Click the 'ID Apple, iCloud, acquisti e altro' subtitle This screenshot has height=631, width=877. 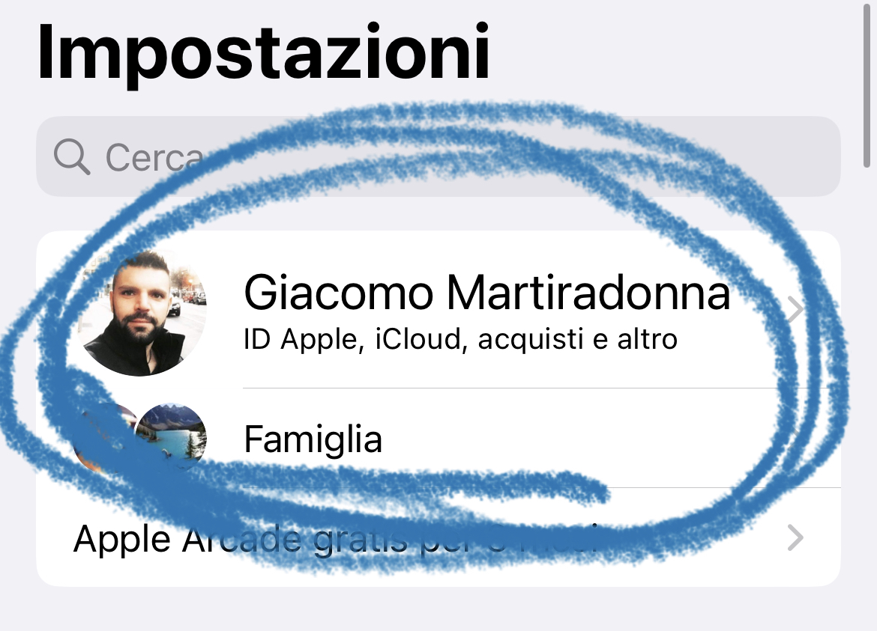[460, 340]
